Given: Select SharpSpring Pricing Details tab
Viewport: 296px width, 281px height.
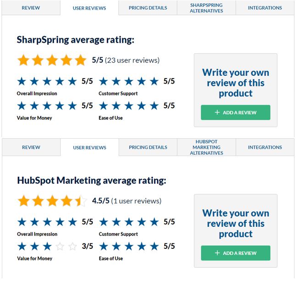Looking at the screenshot, I should pyautogui.click(x=148, y=8).
